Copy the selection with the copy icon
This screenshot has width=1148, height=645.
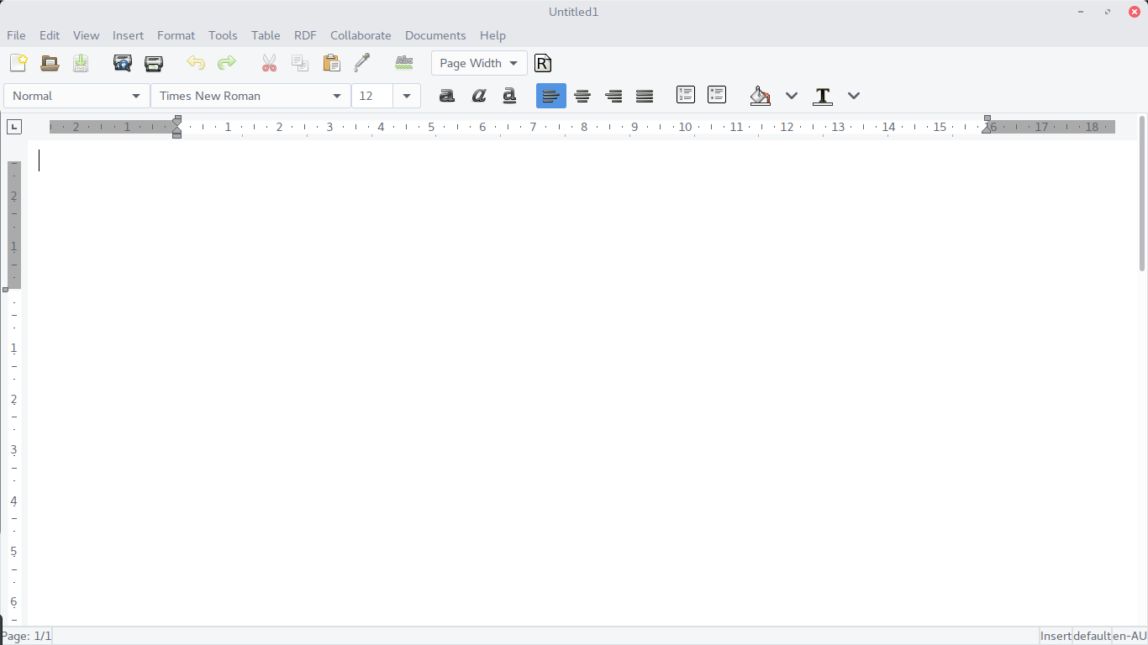(x=300, y=63)
